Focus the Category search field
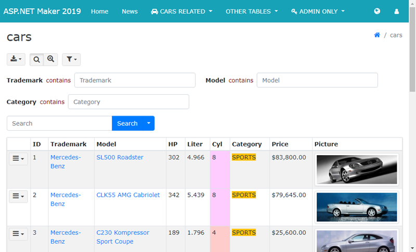Viewport: 416px width, 252px height. pyautogui.click(x=128, y=102)
